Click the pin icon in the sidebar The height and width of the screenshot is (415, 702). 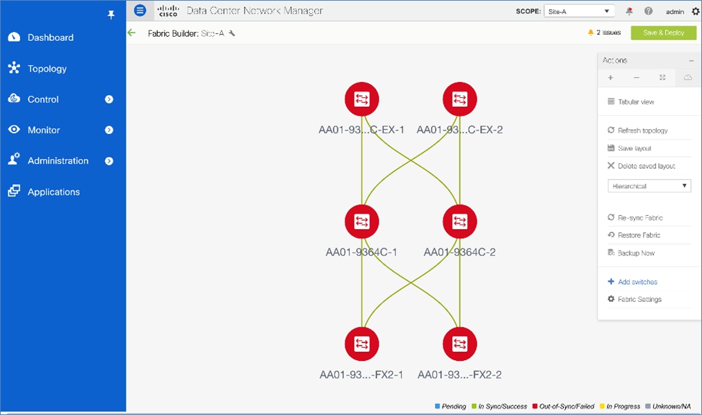[111, 15]
